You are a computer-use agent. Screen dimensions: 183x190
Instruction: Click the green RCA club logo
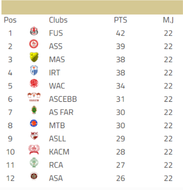[34, 163]
